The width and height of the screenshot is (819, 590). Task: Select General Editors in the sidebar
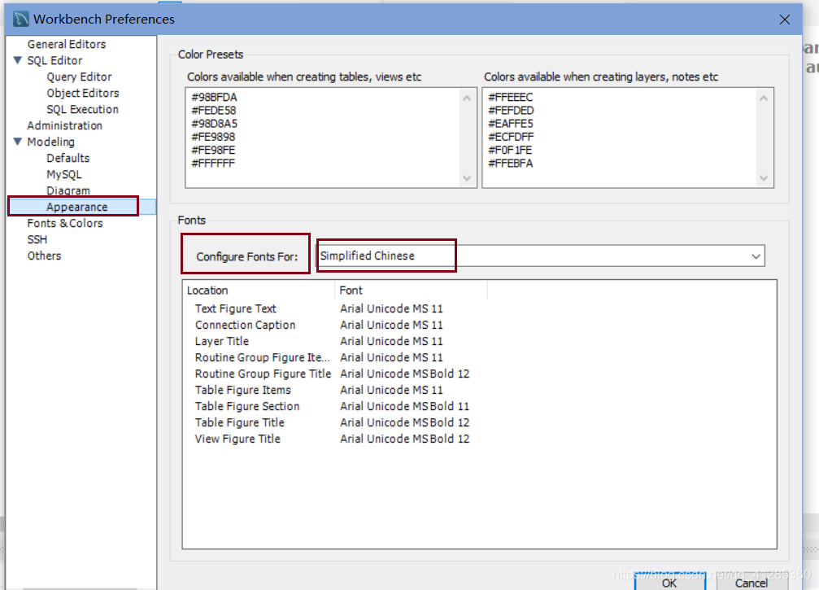(67, 44)
